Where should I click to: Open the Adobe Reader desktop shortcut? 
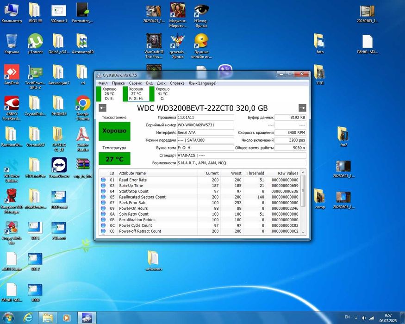point(83,139)
